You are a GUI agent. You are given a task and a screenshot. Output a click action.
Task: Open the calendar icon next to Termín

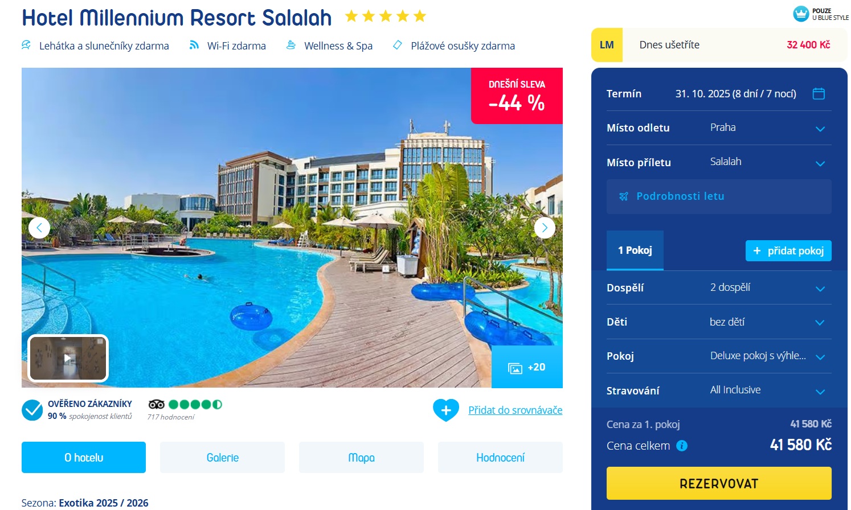click(819, 93)
